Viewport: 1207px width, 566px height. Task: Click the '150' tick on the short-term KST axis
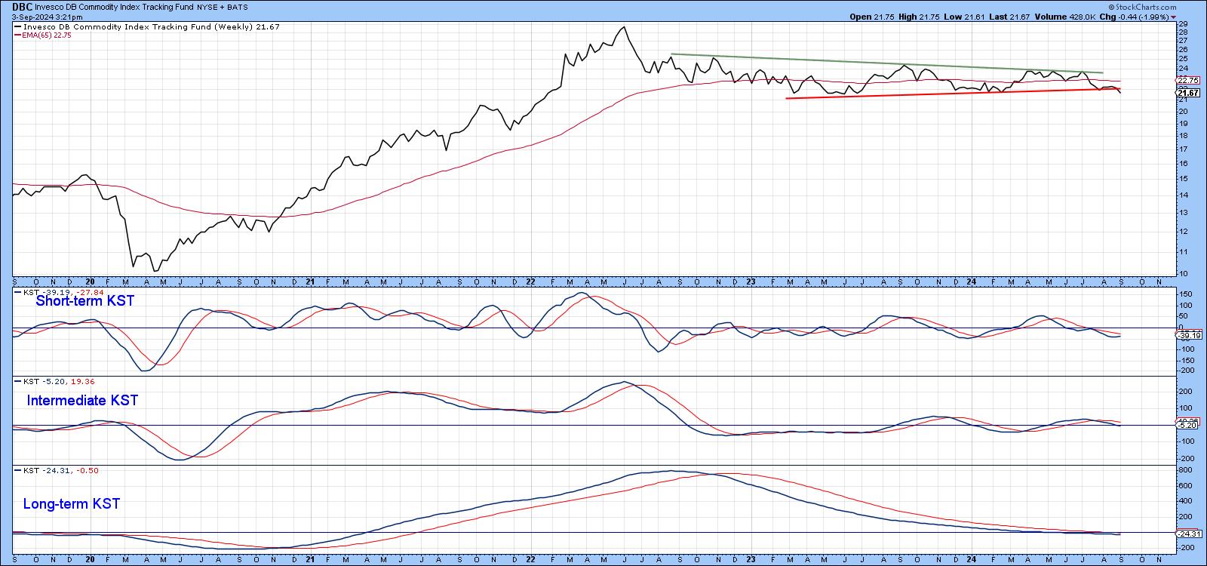tap(1186, 294)
